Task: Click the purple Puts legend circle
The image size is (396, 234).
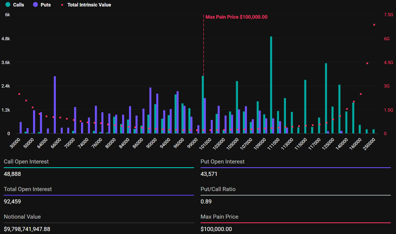Action: coord(37,5)
